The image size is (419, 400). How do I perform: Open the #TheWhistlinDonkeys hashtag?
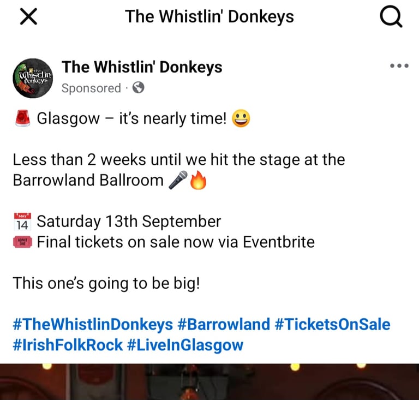tap(93, 324)
